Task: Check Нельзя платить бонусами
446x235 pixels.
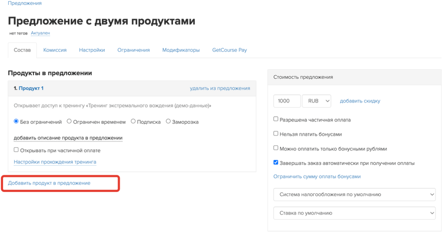Action: [276, 133]
